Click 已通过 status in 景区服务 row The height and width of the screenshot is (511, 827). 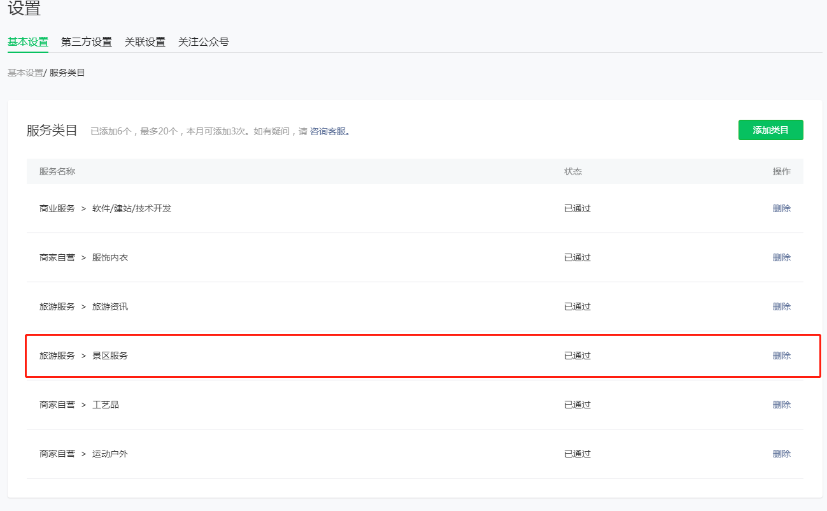(577, 356)
